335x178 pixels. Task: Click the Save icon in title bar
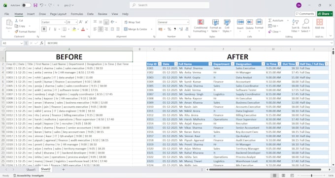(x=35, y=5)
